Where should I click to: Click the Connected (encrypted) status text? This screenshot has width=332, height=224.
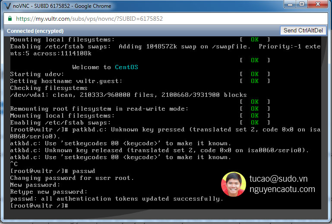[x=35, y=31]
